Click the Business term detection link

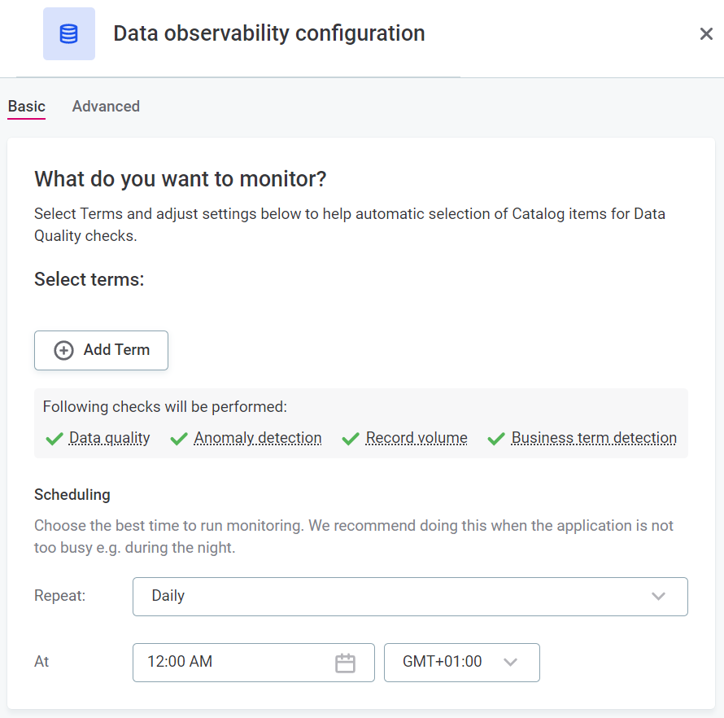pyautogui.click(x=594, y=438)
